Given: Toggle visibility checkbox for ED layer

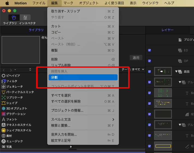Looking at the screenshot, I should 149,50.
